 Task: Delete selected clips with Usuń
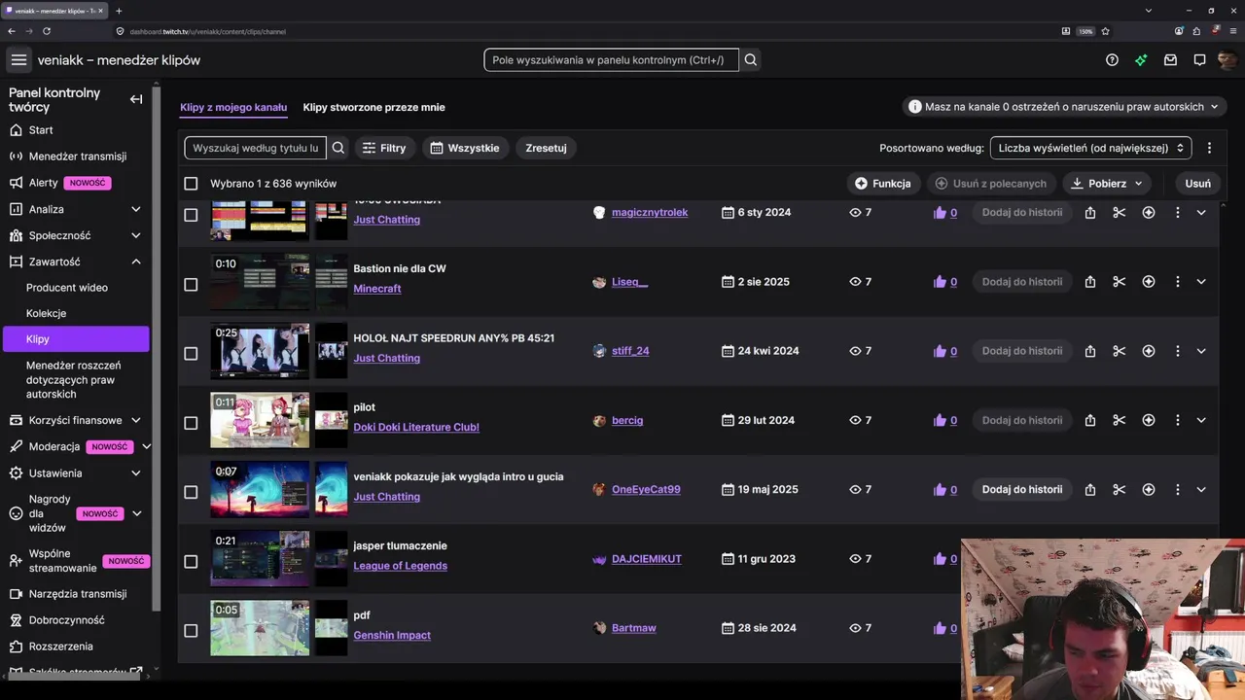click(1197, 184)
